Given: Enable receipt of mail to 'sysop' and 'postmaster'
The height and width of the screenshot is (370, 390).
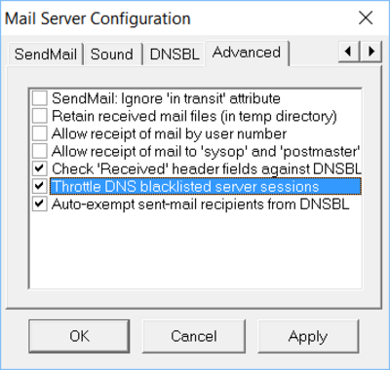Looking at the screenshot, I should 40,151.
